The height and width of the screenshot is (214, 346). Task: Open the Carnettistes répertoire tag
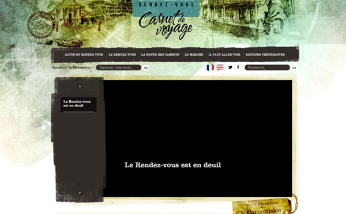point(264,207)
